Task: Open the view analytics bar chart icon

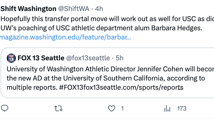Action: pos(167,108)
